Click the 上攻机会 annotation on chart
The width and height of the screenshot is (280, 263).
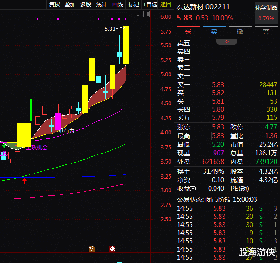pyautogui.click(x=37, y=147)
